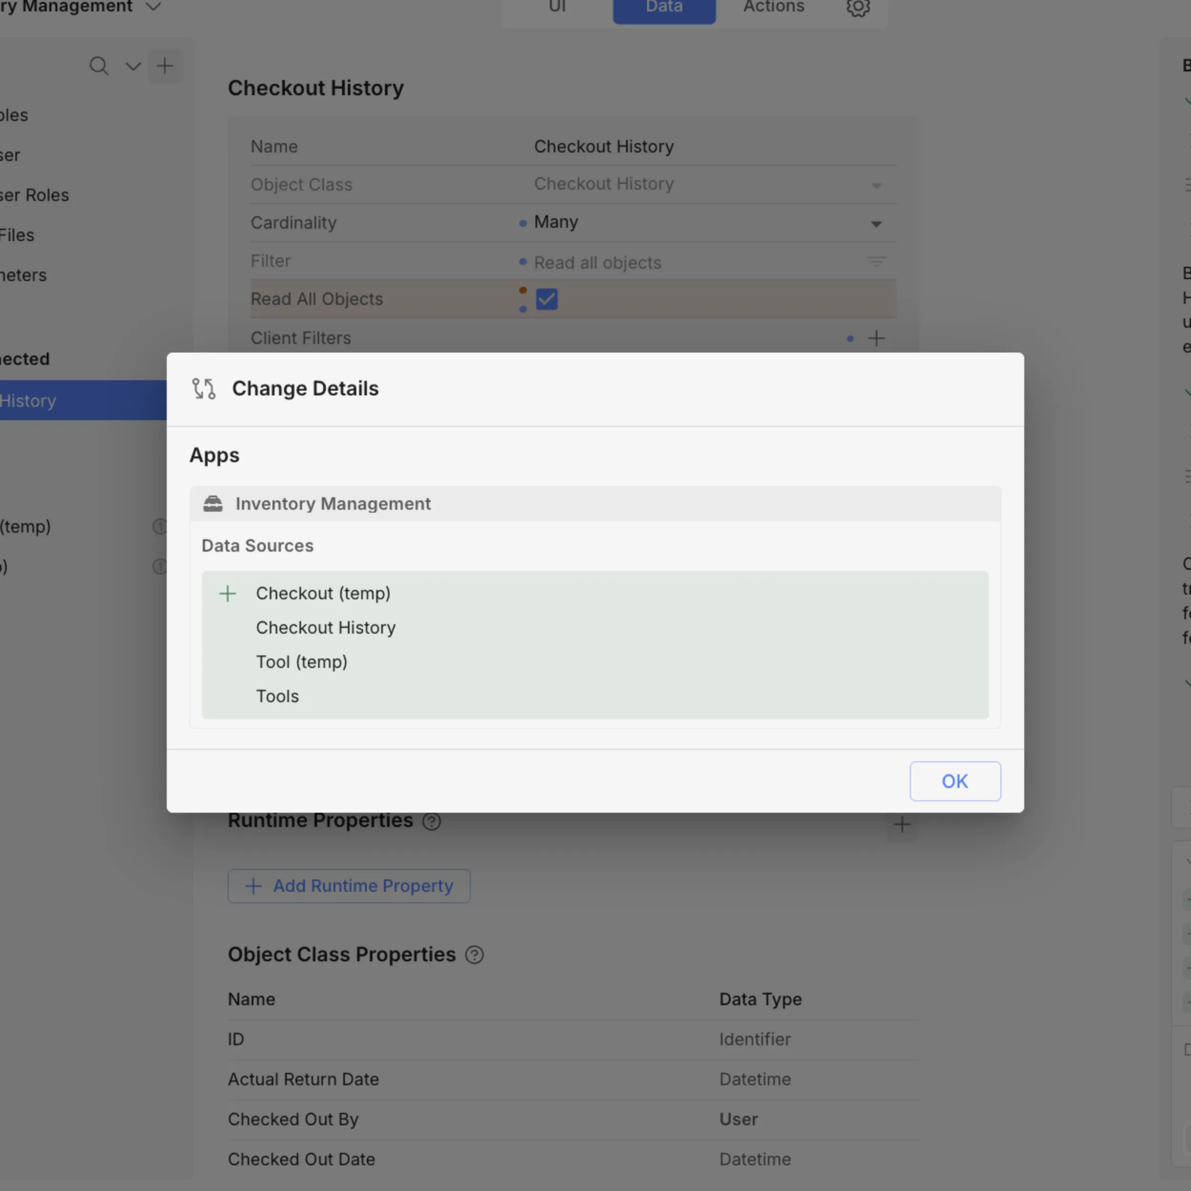1191x1191 pixels.
Task: Click Runtime Properties help question icon
Action: click(x=432, y=821)
